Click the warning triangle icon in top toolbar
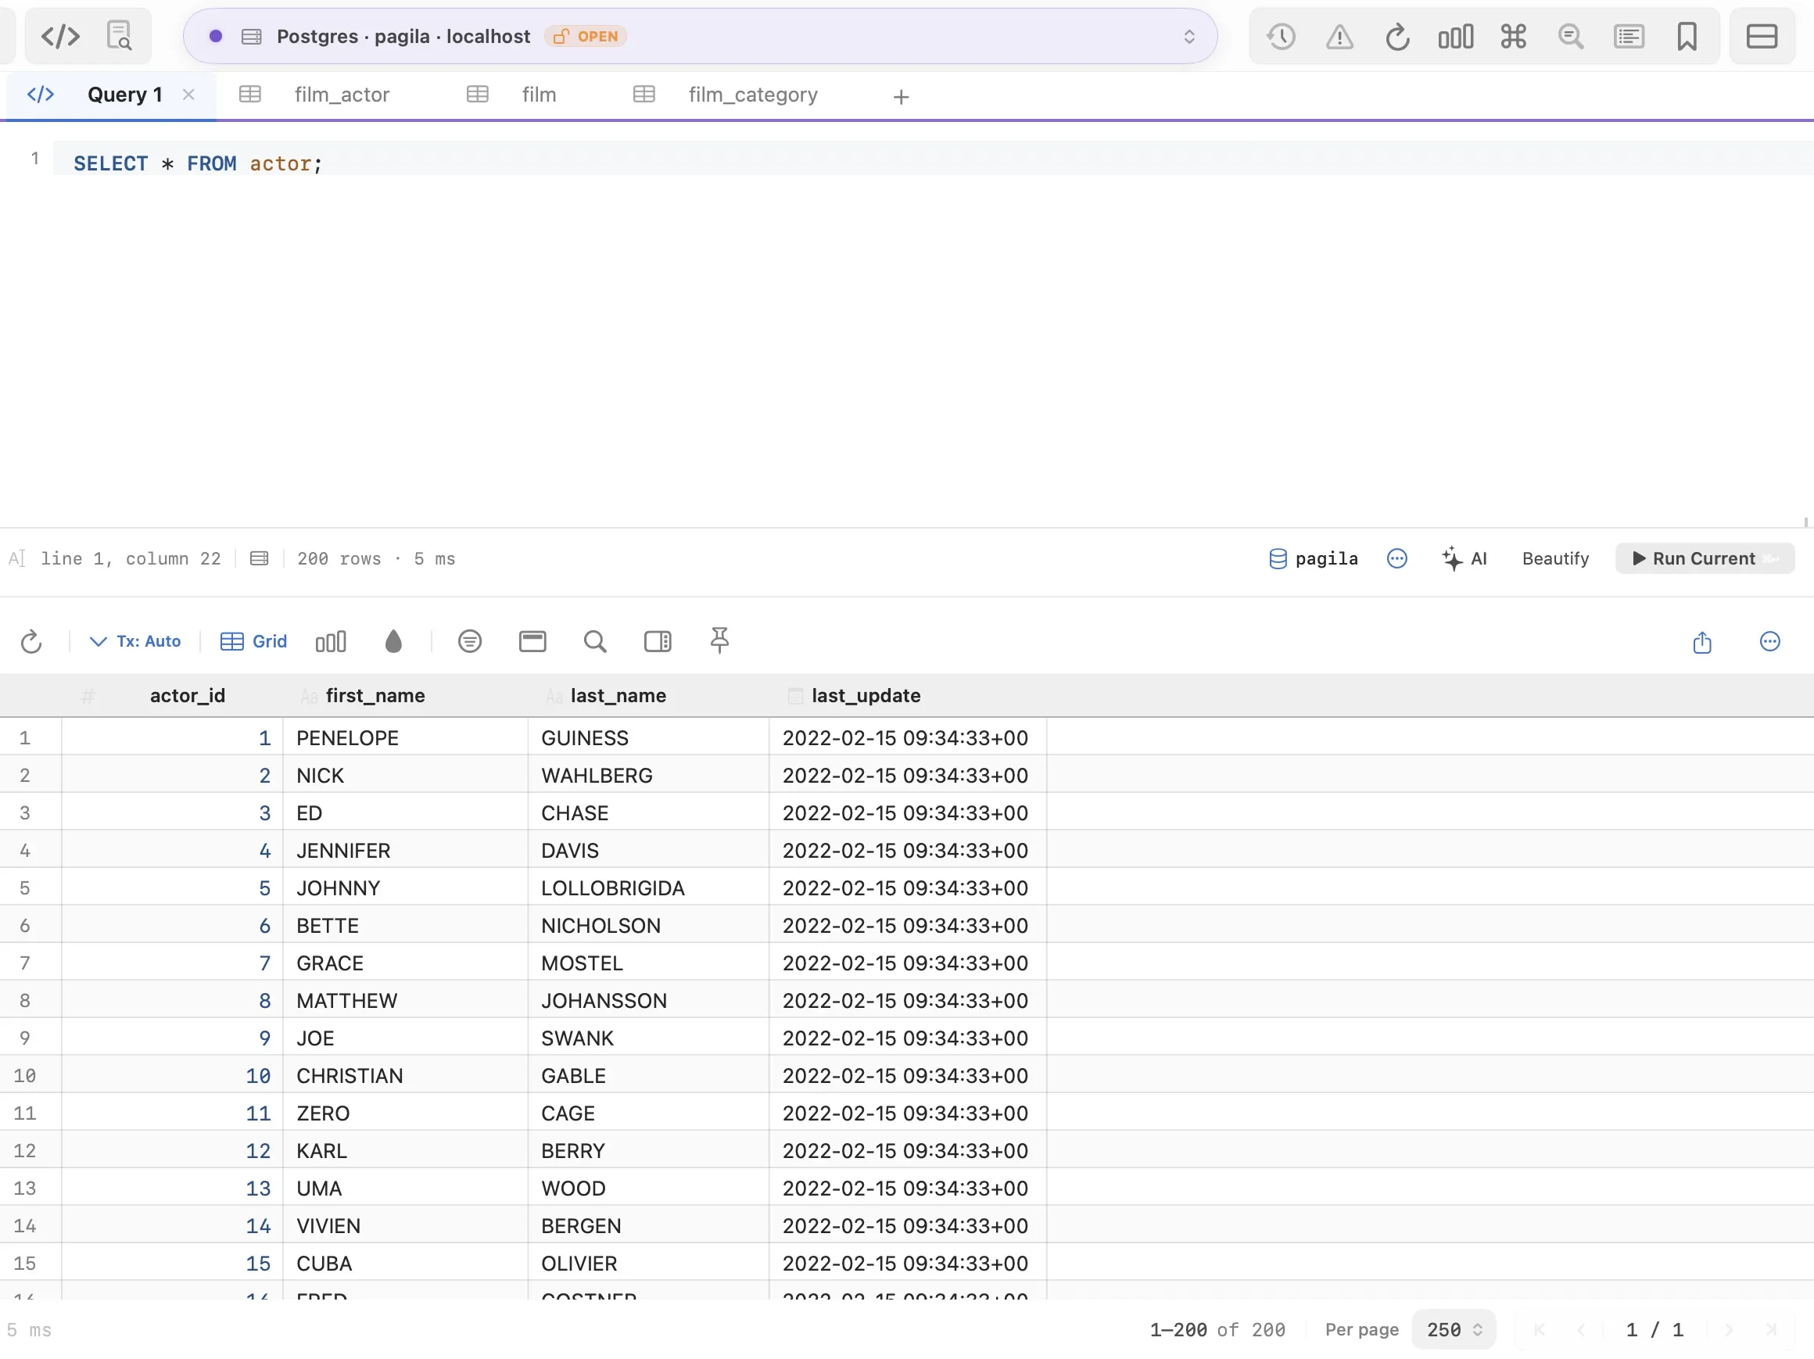This screenshot has height=1359, width=1814. pos(1339,36)
